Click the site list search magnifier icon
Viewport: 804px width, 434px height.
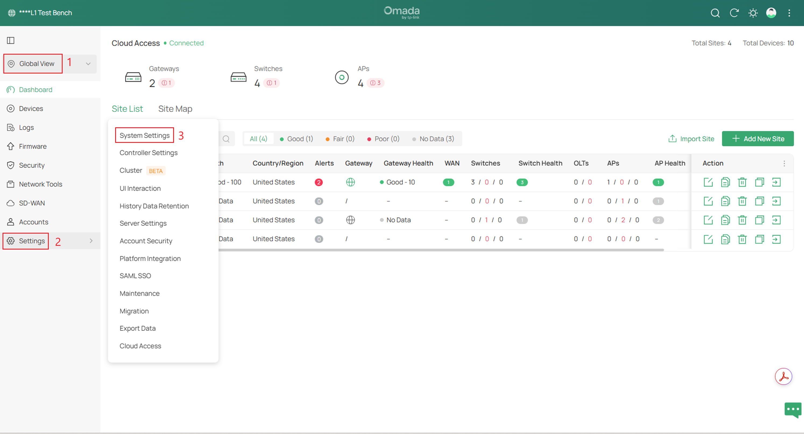226,139
